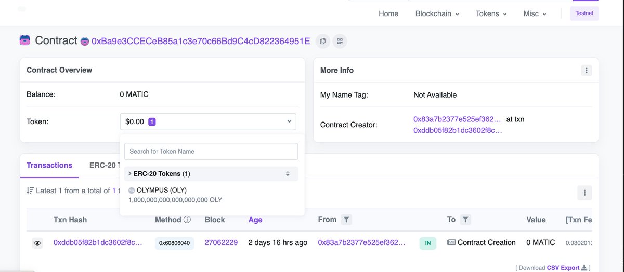
Task: Open contract creator address 0x83a7b2377e525ef362
Action: point(457,119)
